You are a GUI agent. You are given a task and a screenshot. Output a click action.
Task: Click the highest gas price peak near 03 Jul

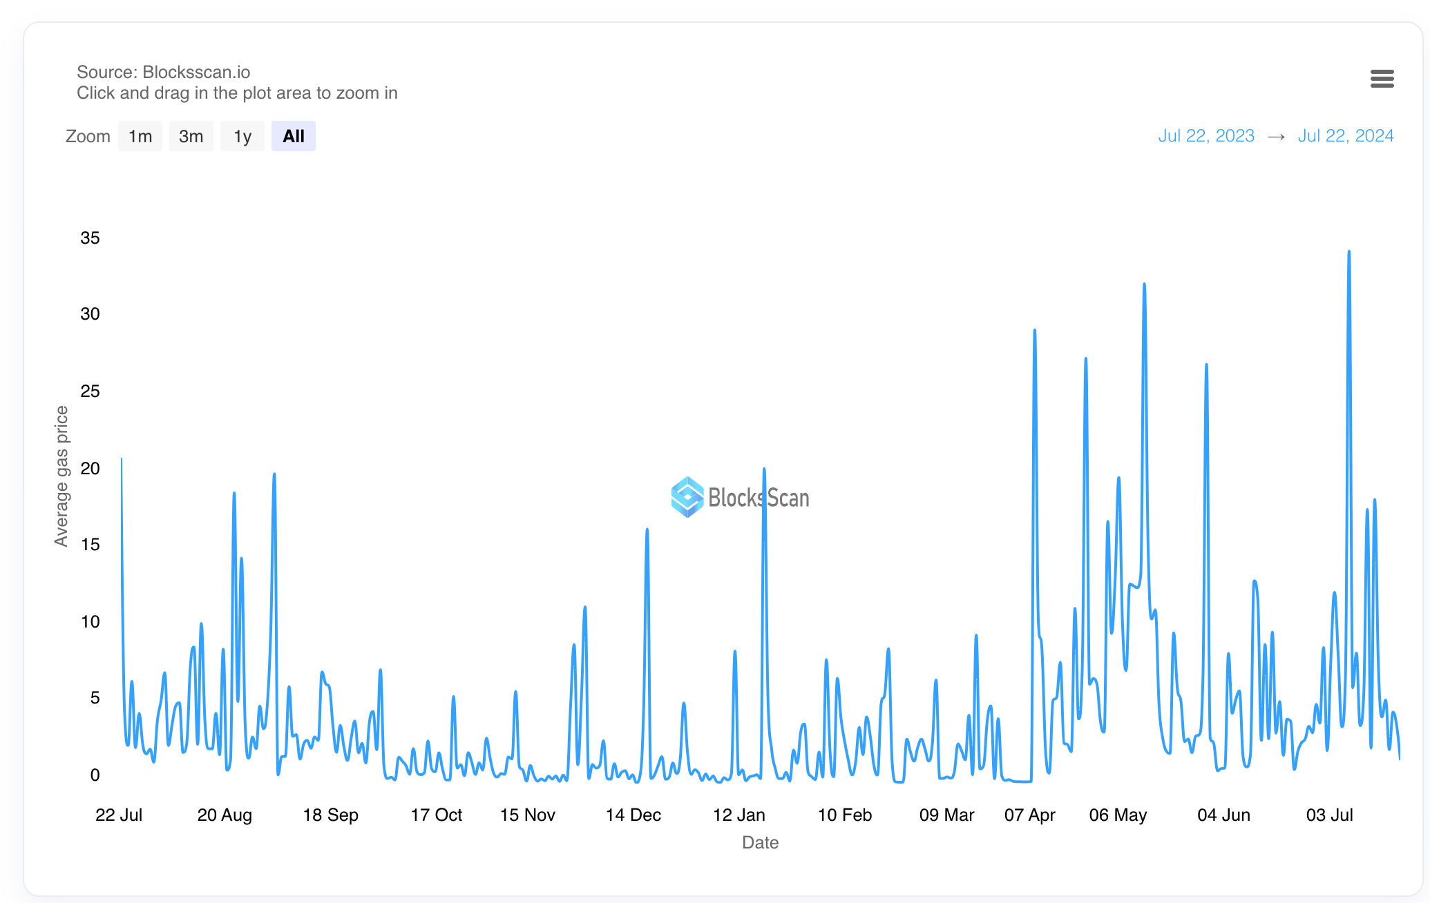tap(1348, 253)
